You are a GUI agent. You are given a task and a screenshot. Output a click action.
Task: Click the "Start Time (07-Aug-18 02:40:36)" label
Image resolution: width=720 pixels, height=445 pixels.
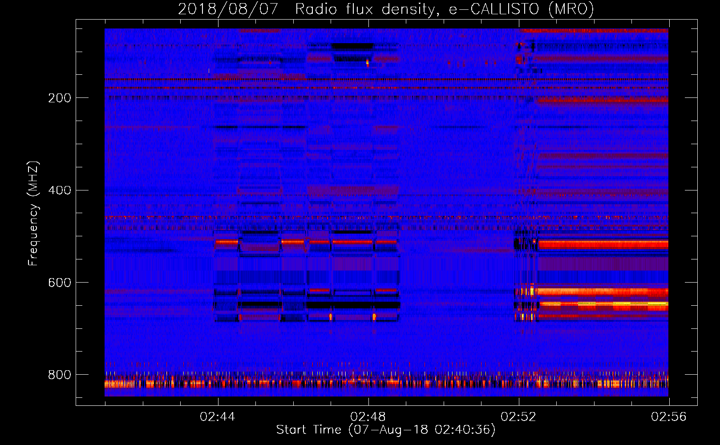point(386,430)
